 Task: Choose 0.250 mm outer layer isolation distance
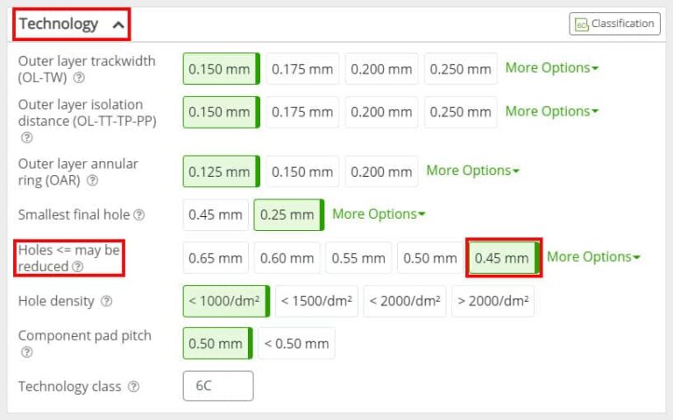coord(460,112)
